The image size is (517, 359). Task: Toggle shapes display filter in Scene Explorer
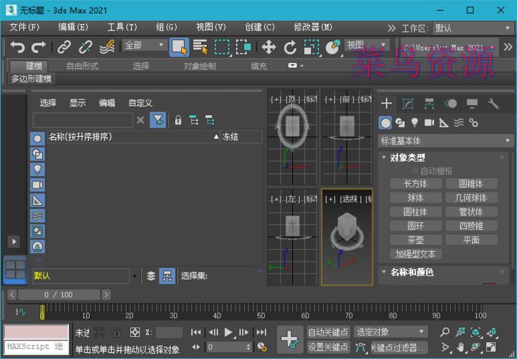pyautogui.click(x=38, y=154)
